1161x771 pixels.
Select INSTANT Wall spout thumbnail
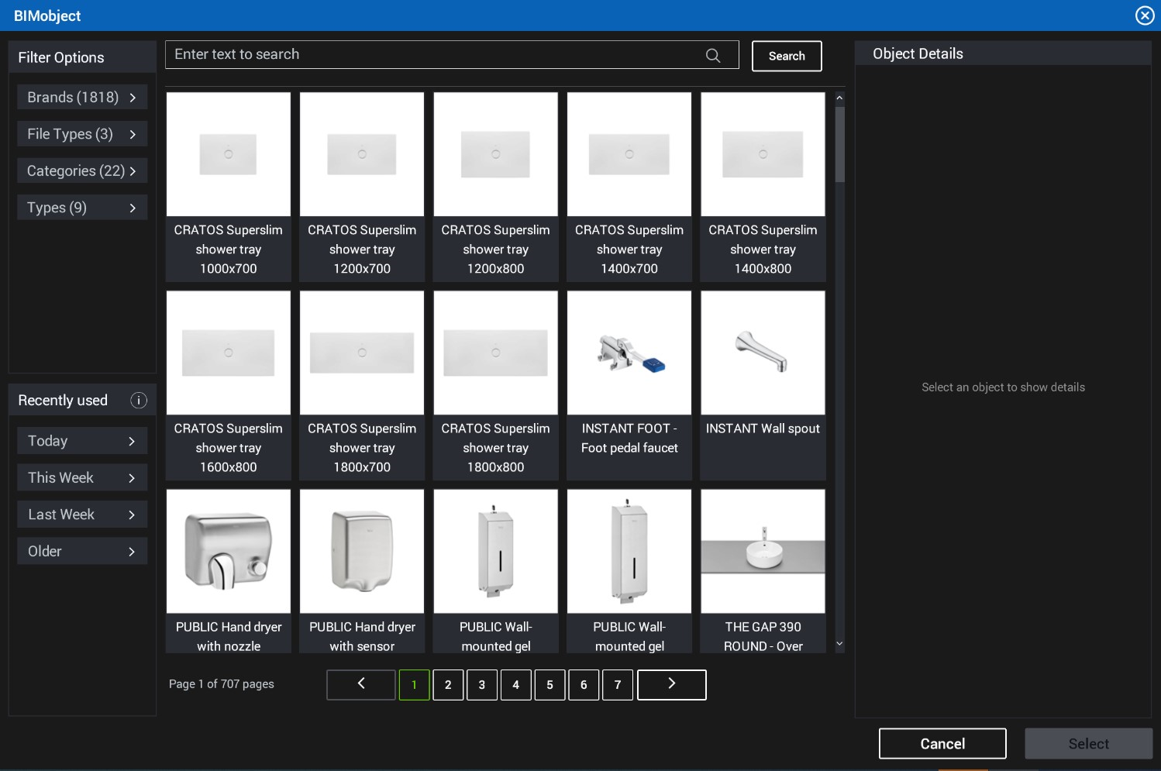(763, 353)
